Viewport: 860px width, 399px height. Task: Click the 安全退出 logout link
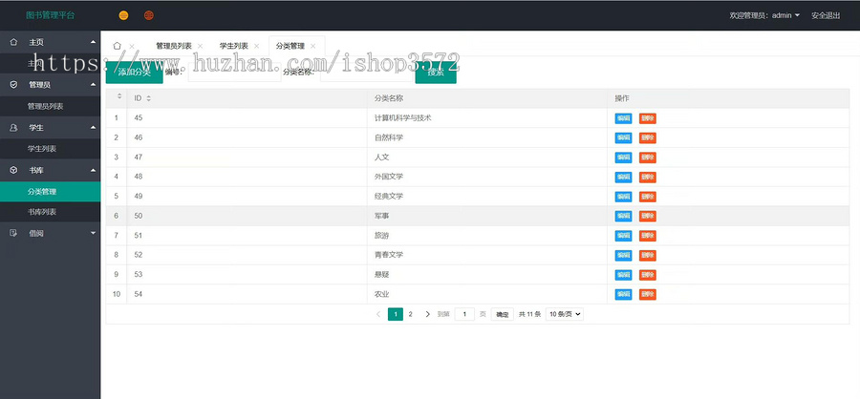click(x=826, y=15)
